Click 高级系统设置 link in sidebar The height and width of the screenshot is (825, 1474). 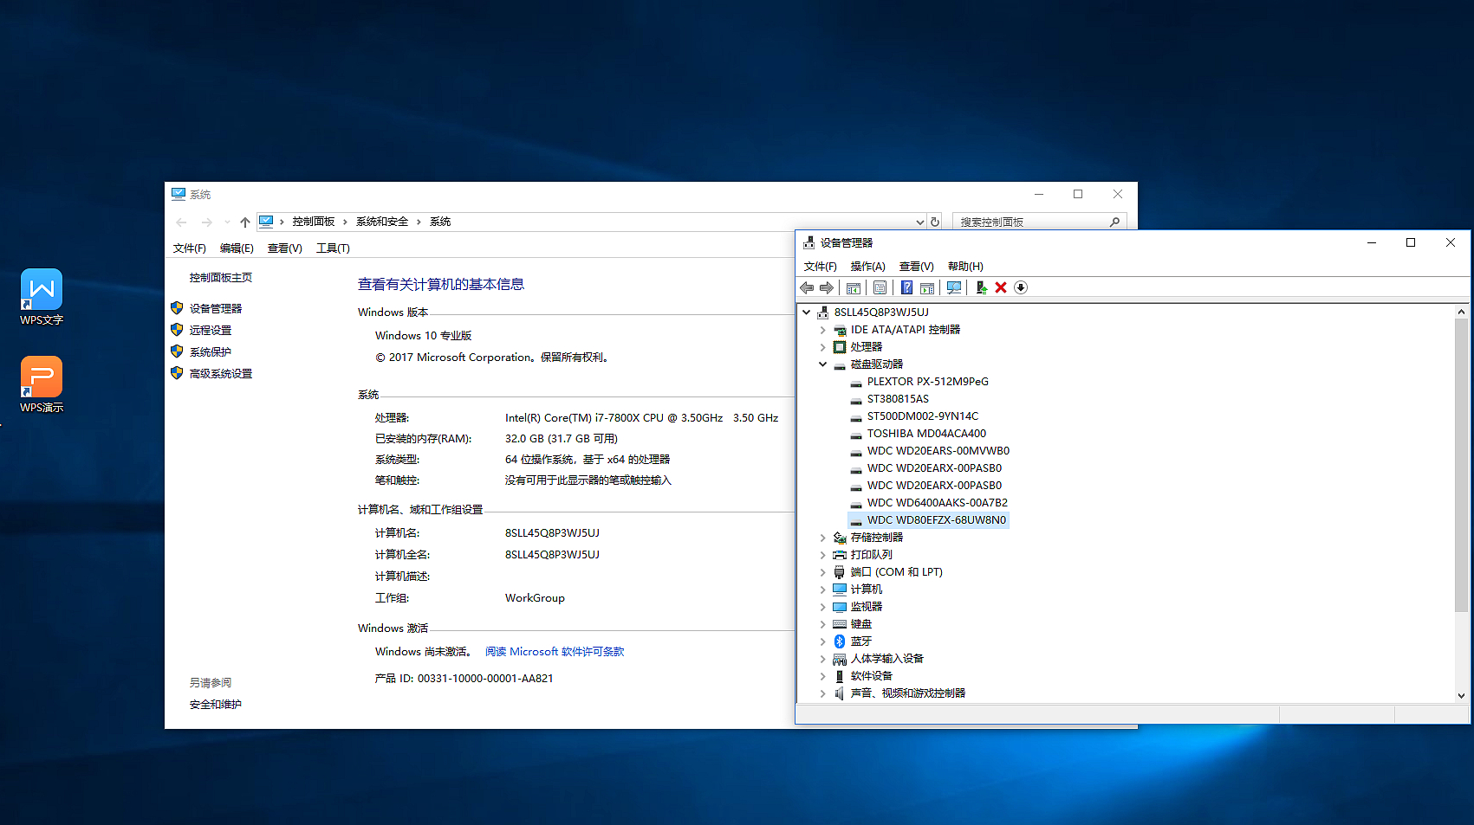221,374
